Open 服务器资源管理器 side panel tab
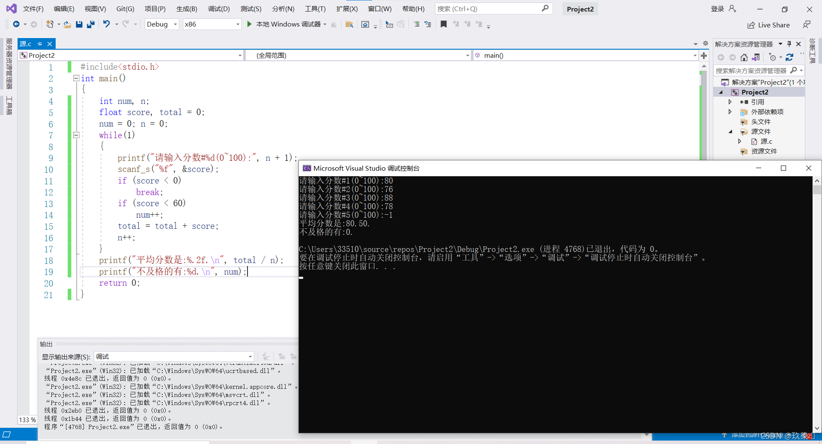This screenshot has height=444, width=822. coord(9,63)
